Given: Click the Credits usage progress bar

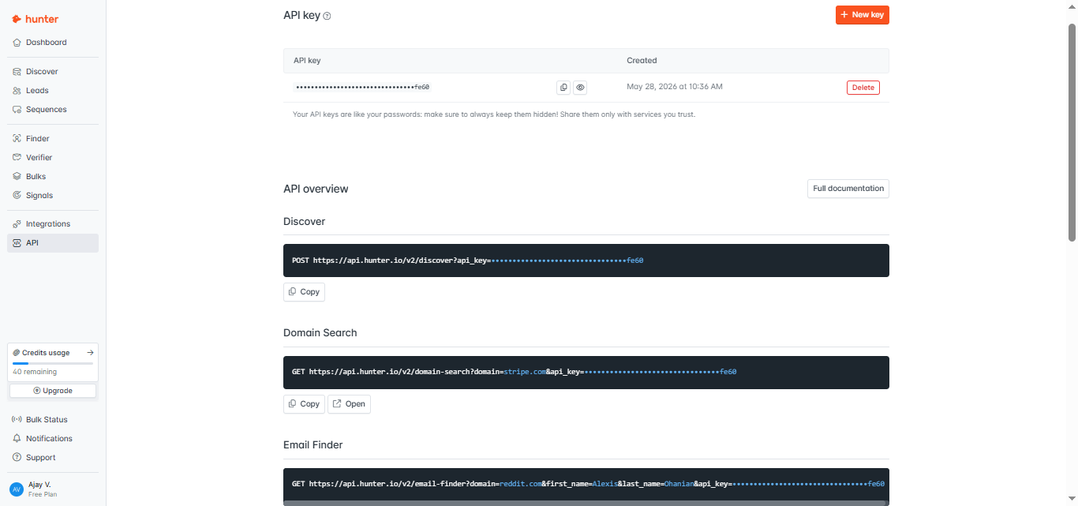Looking at the screenshot, I should click(x=53, y=363).
